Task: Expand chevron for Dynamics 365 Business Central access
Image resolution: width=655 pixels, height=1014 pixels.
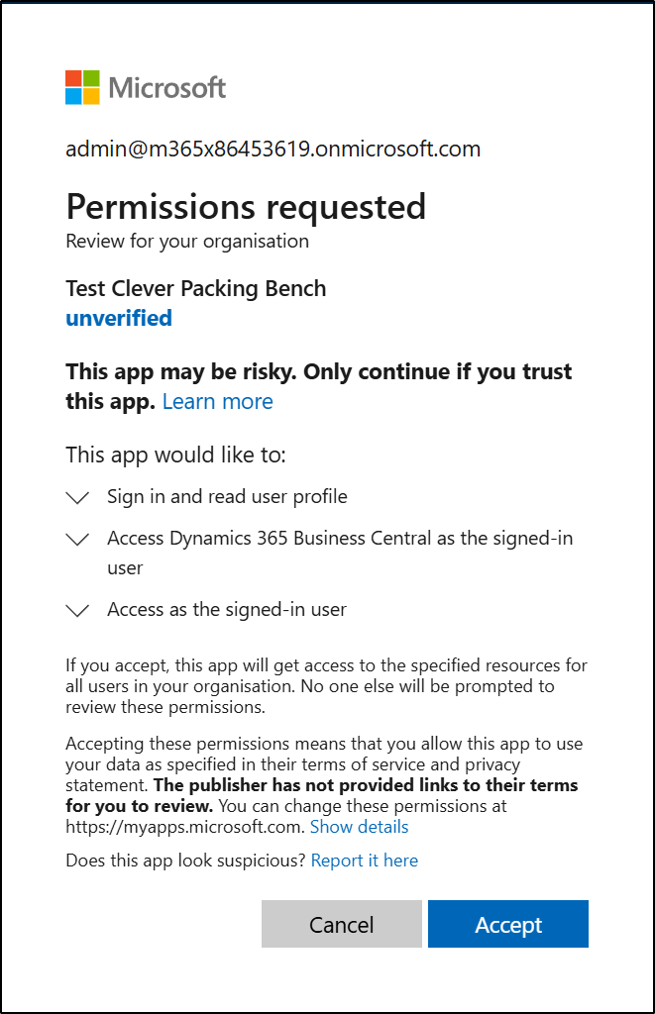Action: pos(77,539)
